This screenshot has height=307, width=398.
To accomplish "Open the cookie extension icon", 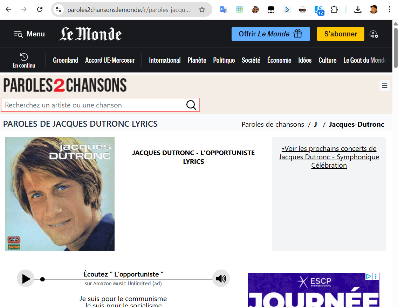I will pos(255,10).
